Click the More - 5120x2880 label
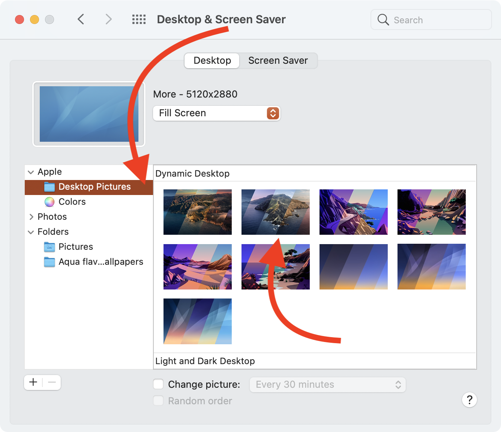This screenshot has width=501, height=432. click(195, 94)
